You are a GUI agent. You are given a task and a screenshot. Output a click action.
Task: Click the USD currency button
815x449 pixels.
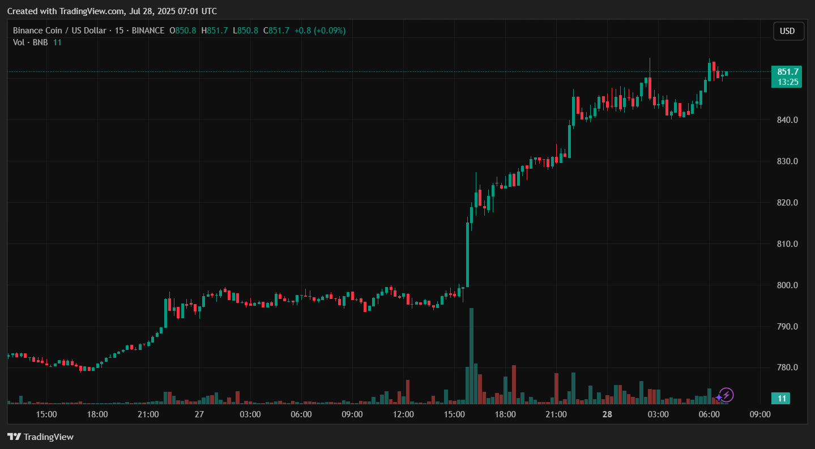click(x=788, y=31)
